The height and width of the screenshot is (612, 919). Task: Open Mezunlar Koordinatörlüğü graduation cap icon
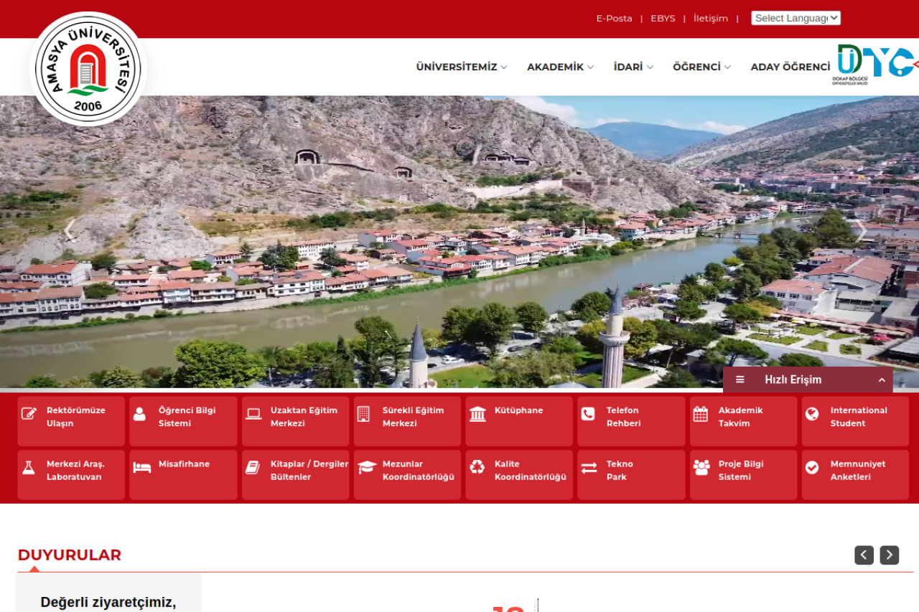[367, 467]
